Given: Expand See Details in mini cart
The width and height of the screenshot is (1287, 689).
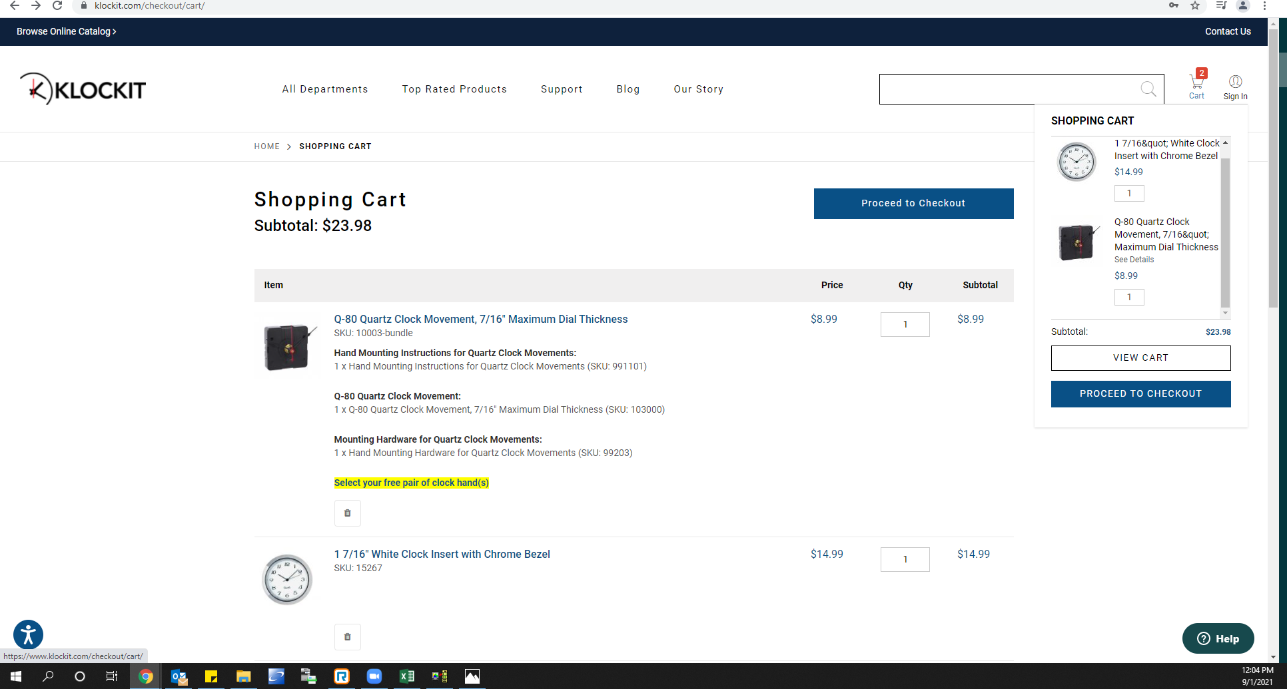Looking at the screenshot, I should tap(1134, 260).
